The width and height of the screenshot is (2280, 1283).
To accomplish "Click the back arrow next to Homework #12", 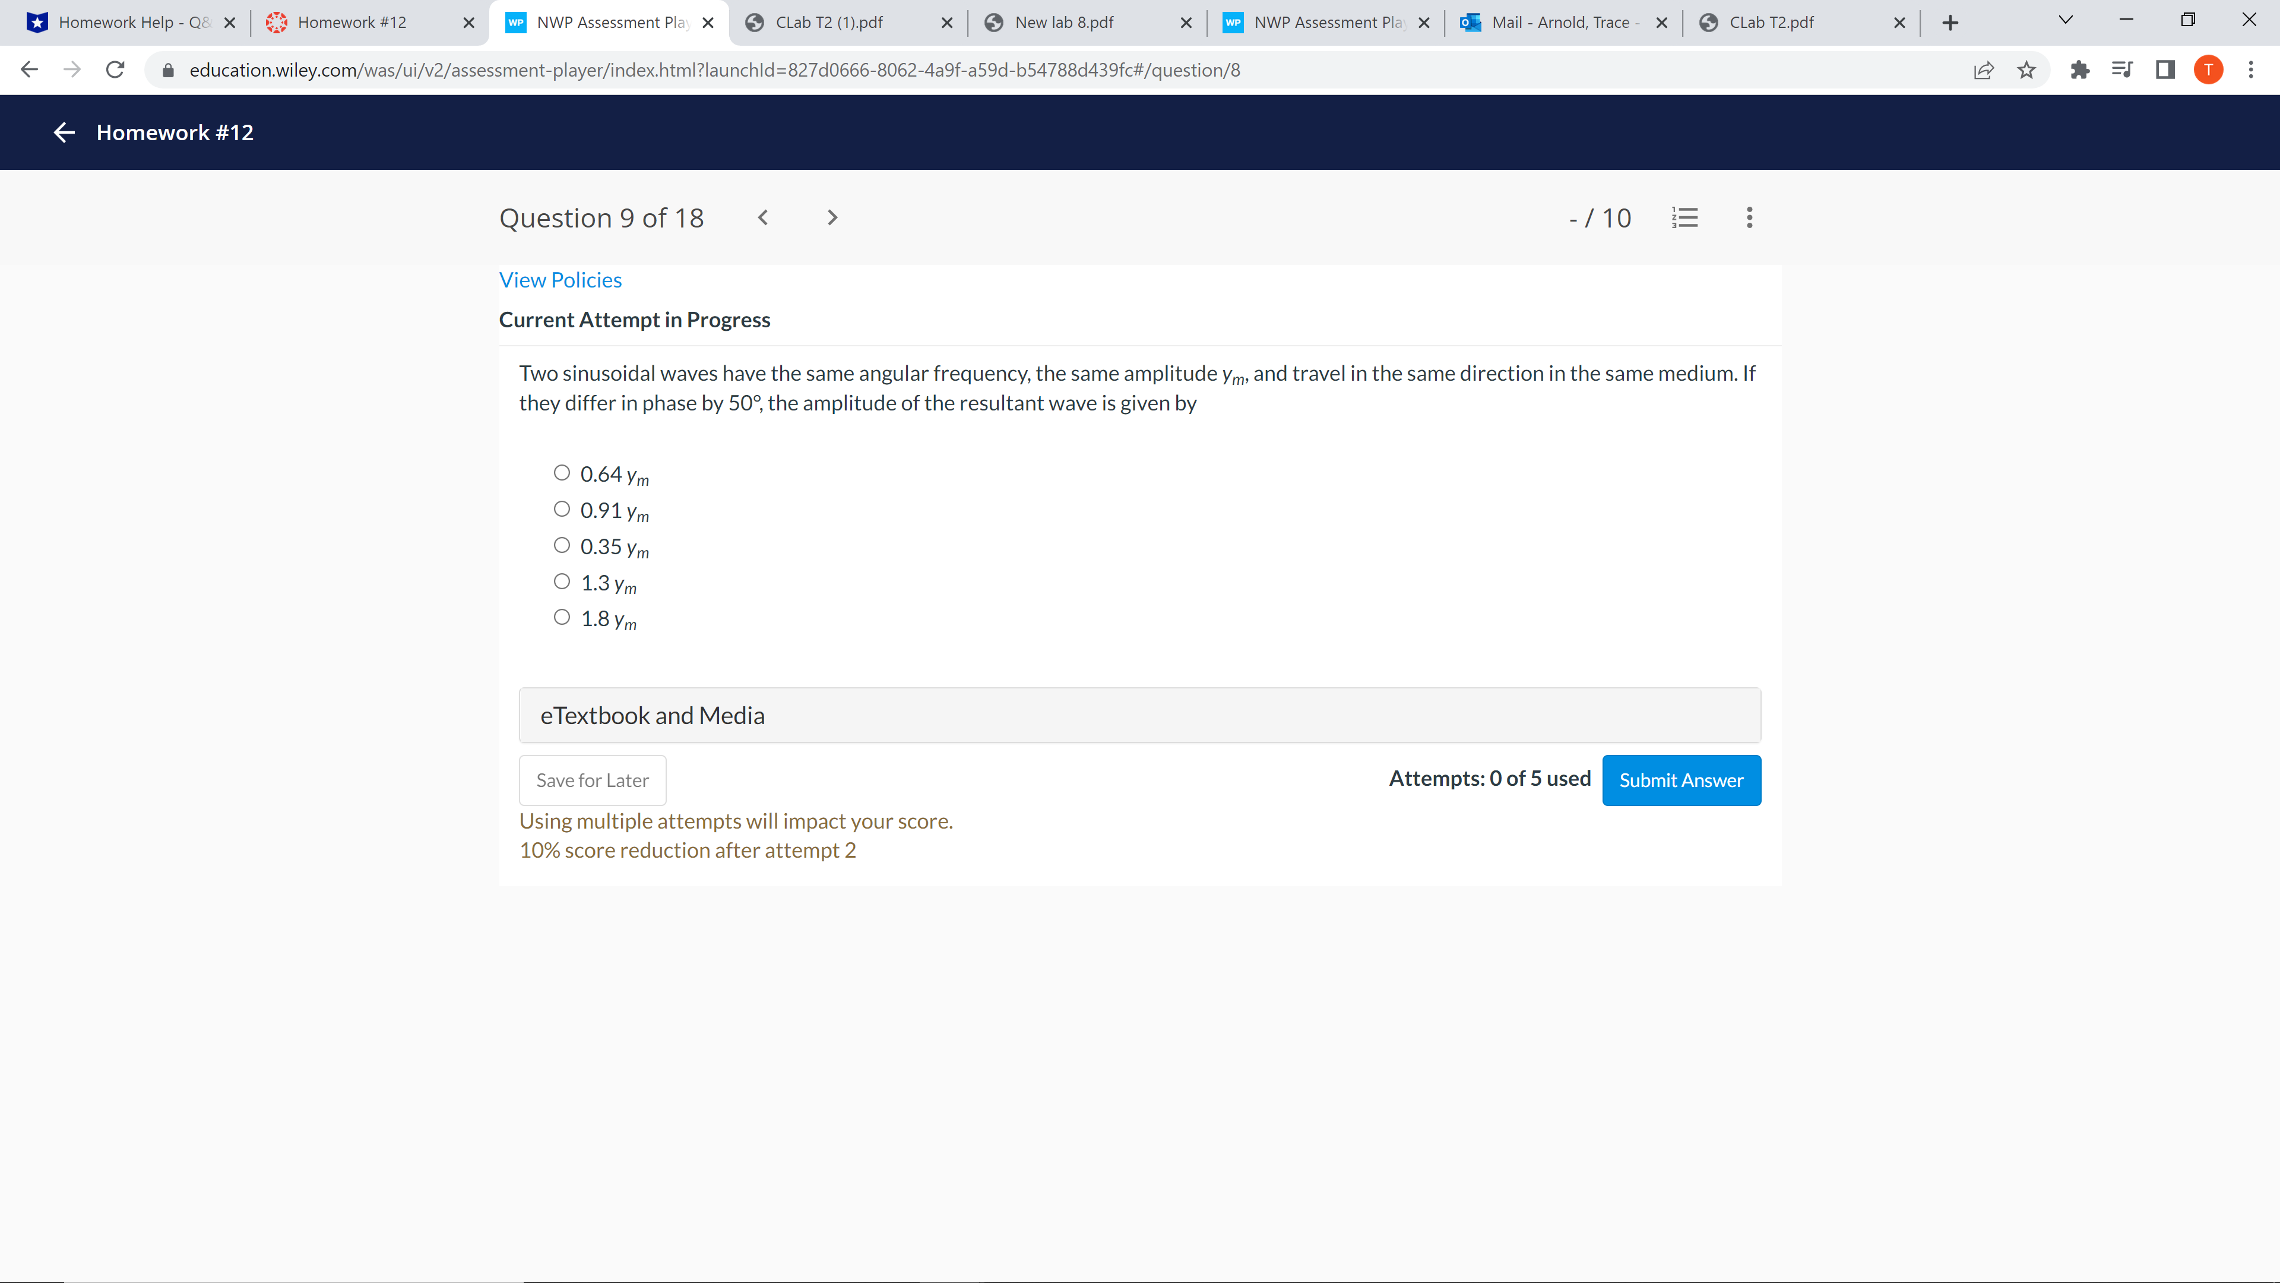I will [63, 132].
